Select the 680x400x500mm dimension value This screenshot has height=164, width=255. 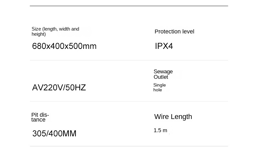click(x=64, y=46)
